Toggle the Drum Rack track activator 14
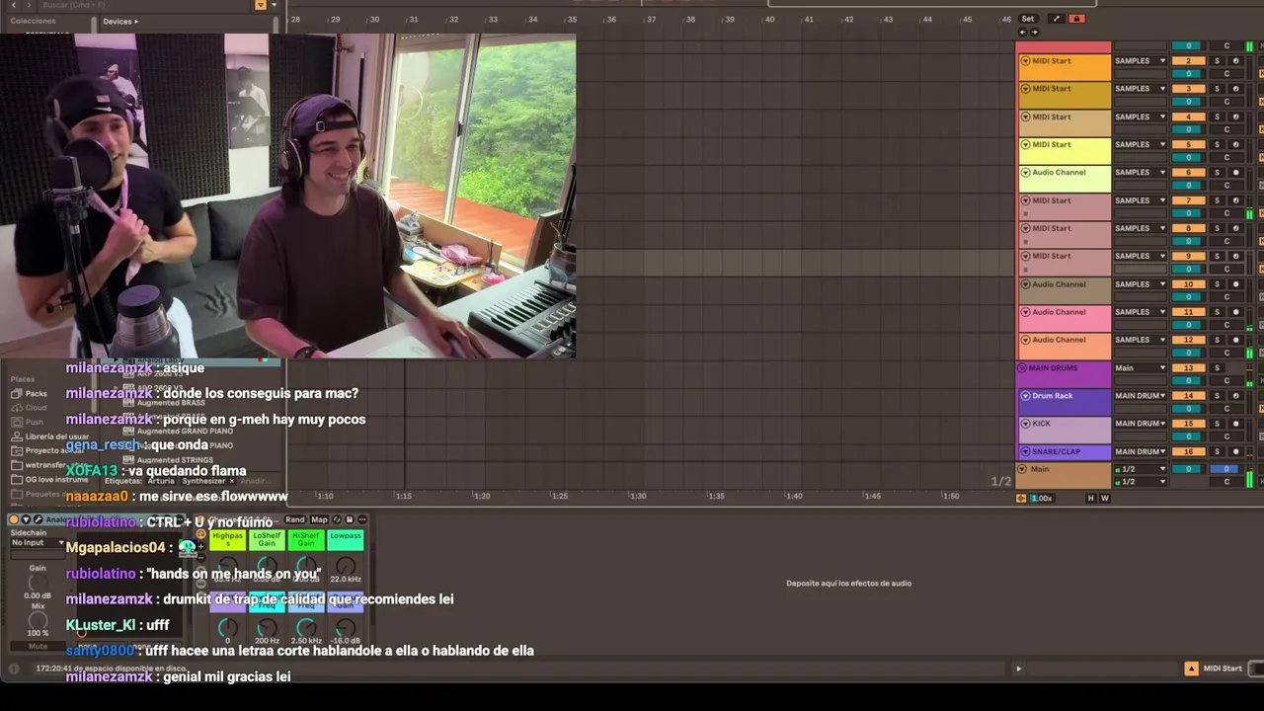The height and width of the screenshot is (711, 1264). (1188, 396)
